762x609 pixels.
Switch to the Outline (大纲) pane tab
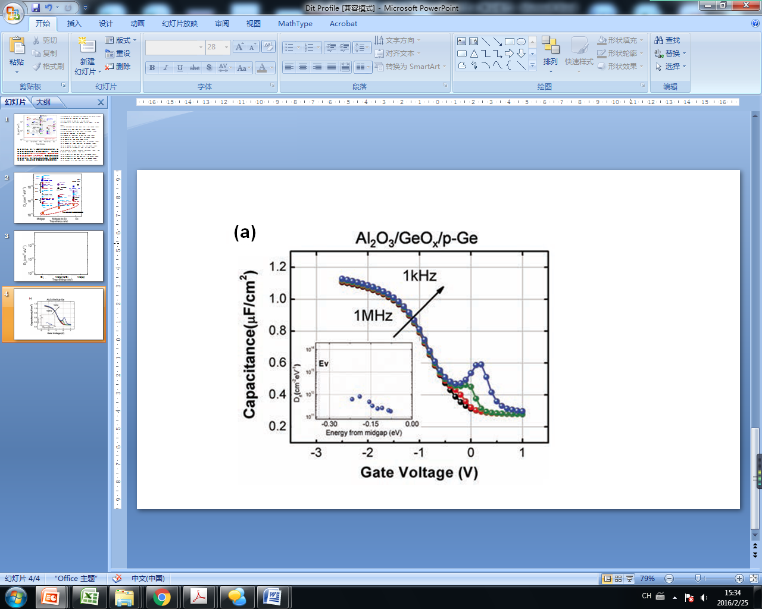[x=43, y=102]
